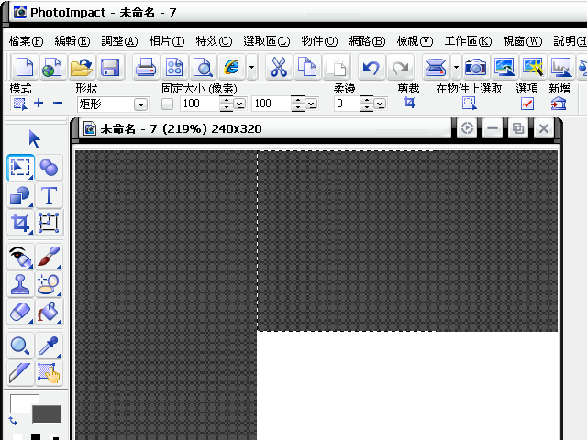Select the Paintbrush tool
The image size is (587, 440).
(49, 257)
